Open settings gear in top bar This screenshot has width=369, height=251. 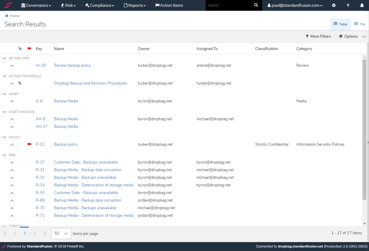tap(334, 5)
